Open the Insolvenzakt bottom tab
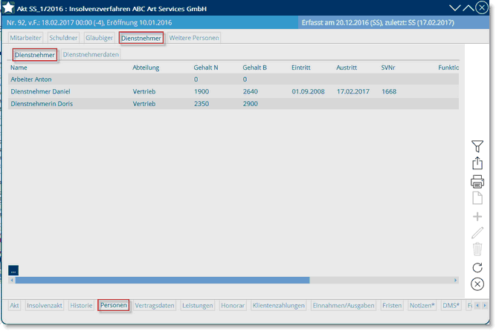Screen dimensions: 496x331 pyautogui.click(x=45, y=306)
